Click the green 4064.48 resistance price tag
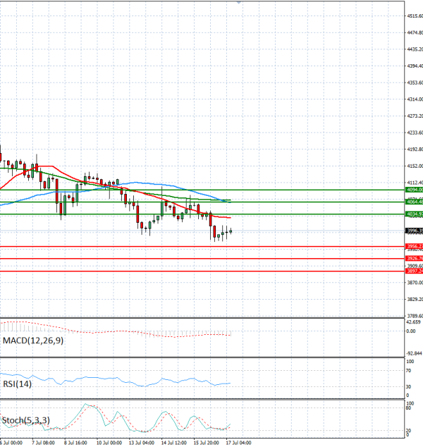Viewport: 423px width, 447px height. 415,202
